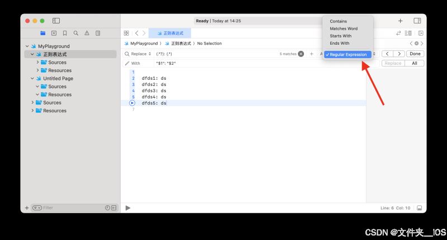Image resolution: width=447 pixels, height=240 pixels.
Task: Toggle the right inspector panel
Action: click(x=417, y=21)
